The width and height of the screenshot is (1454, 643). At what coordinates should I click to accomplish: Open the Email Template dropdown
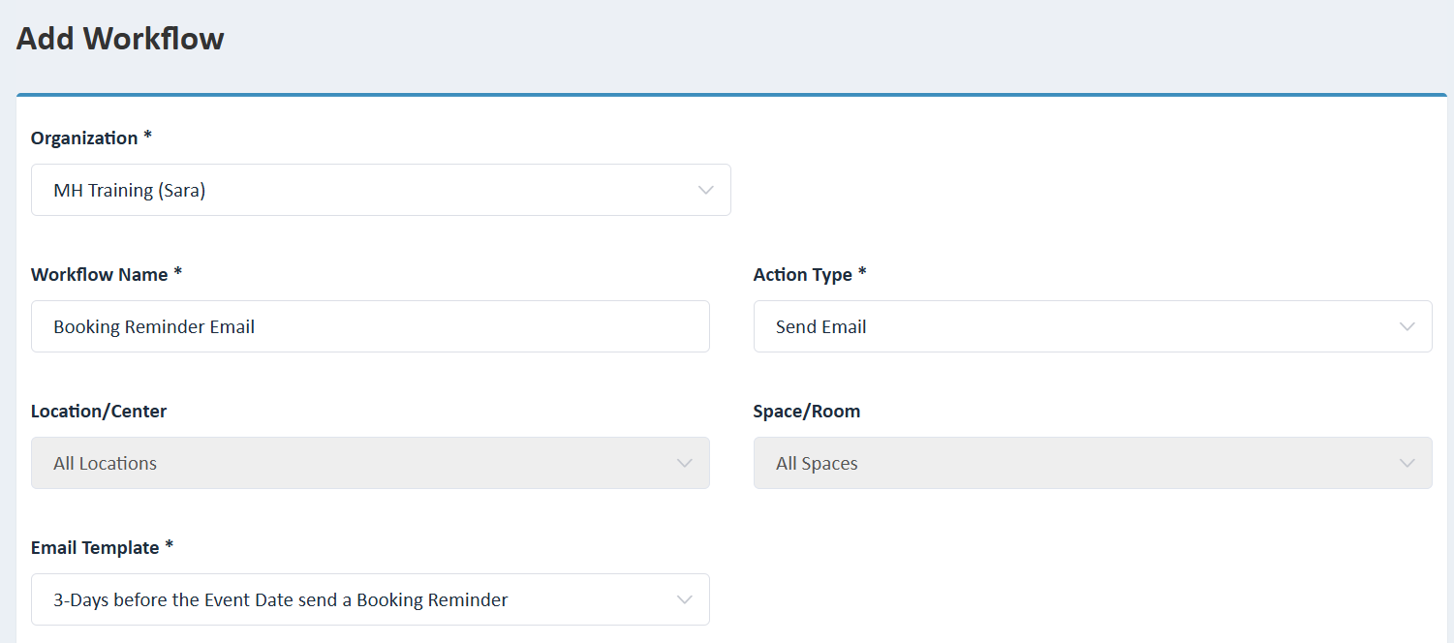click(x=370, y=599)
